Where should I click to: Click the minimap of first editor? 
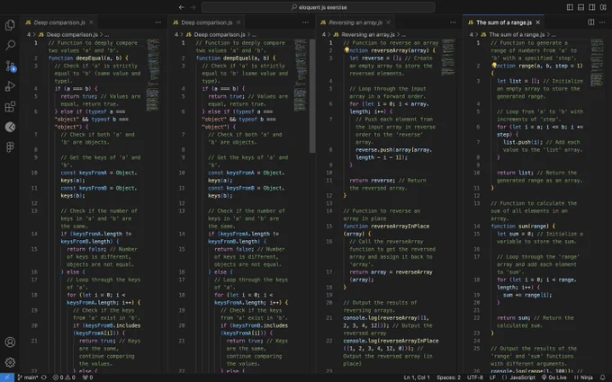tap(153, 74)
